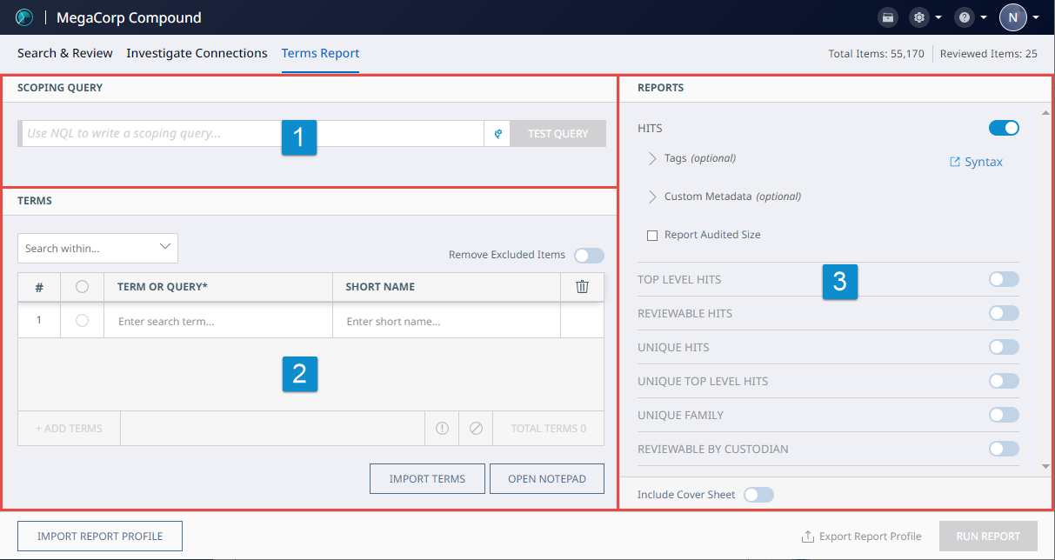The height and width of the screenshot is (560, 1055).
Task: Open the Search & Review tab
Action: click(65, 53)
